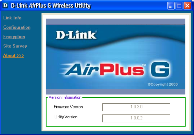Close the D-Link Wireless Utility window
194x135 pixels.
187,6
